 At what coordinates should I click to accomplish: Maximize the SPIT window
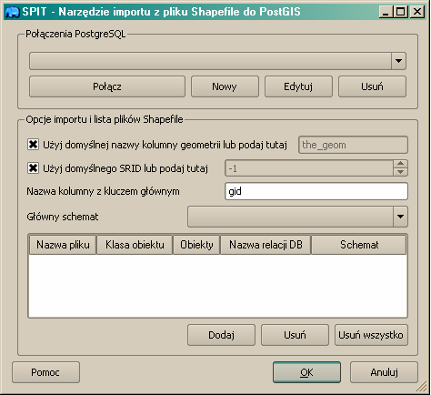pos(401,12)
